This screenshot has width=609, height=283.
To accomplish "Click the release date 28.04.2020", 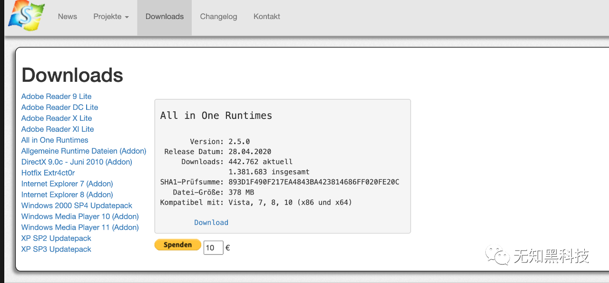I will tap(250, 152).
